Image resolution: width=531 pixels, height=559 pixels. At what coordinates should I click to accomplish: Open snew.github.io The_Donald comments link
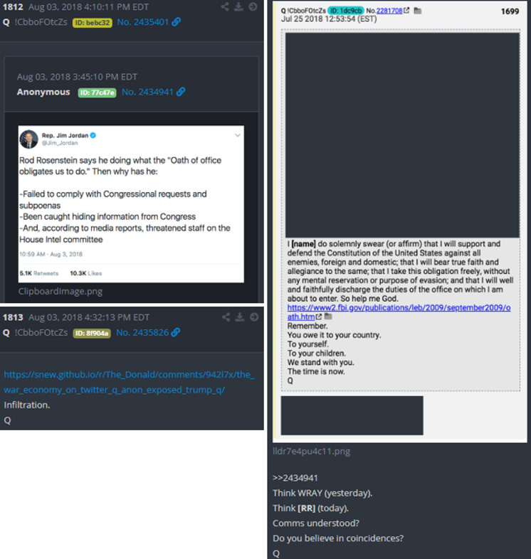129,382
